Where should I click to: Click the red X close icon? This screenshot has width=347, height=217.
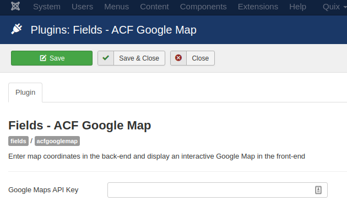(x=178, y=58)
